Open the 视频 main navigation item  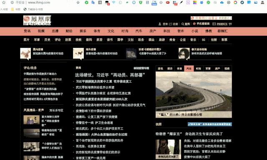41,31
